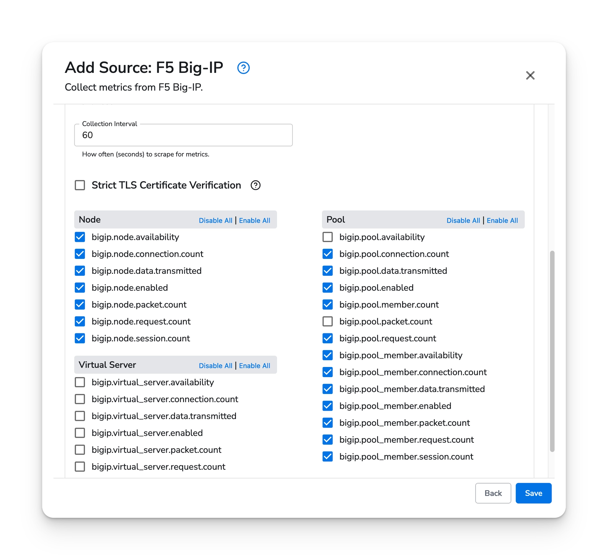Click Enable All for Pool metrics
608x560 pixels.
[x=502, y=221]
